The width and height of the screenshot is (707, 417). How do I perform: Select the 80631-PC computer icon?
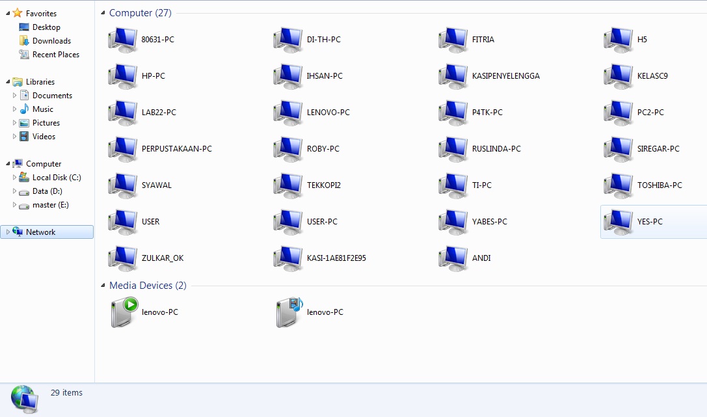pos(123,40)
